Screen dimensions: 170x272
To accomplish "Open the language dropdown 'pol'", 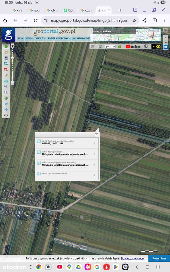I will [x=110, y=47].
